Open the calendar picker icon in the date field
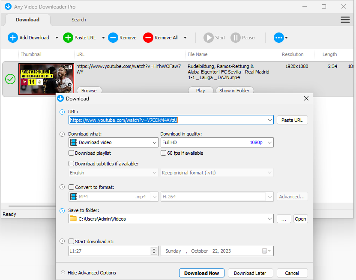Screen dimensions: 356x280 [266, 251]
